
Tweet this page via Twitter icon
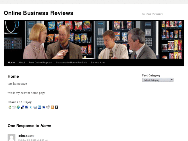(x=31, y=107)
